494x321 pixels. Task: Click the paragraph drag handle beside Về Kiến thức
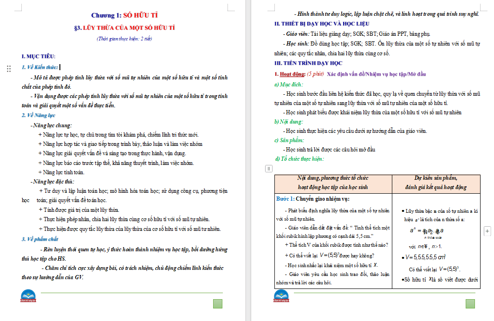[9, 69]
